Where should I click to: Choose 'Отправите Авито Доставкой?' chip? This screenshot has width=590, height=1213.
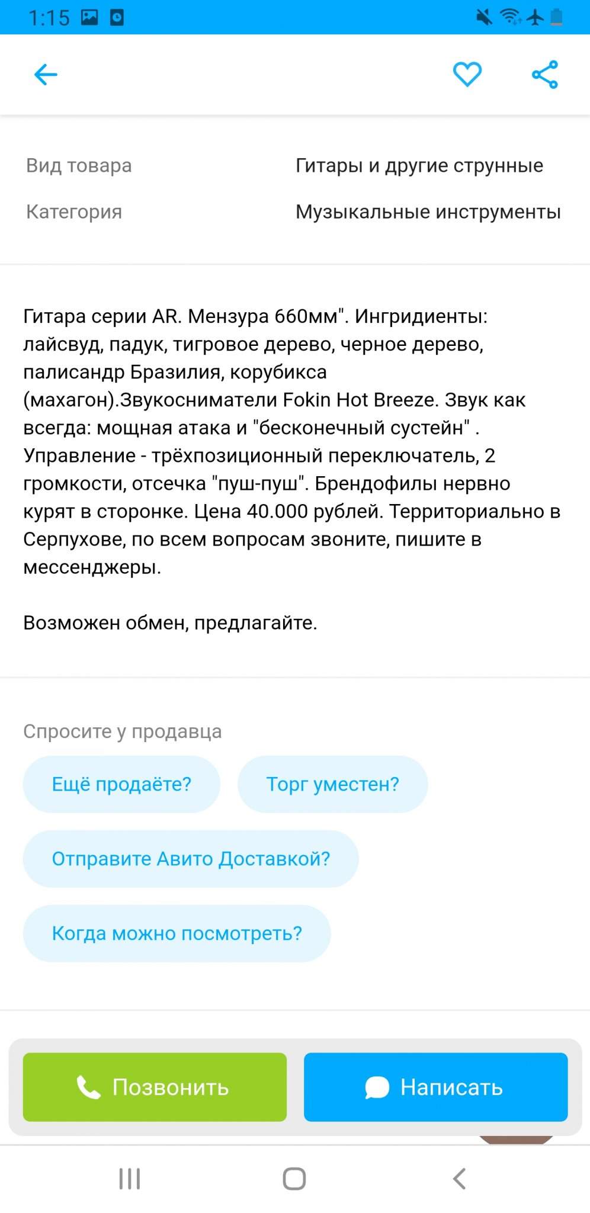[x=191, y=859]
